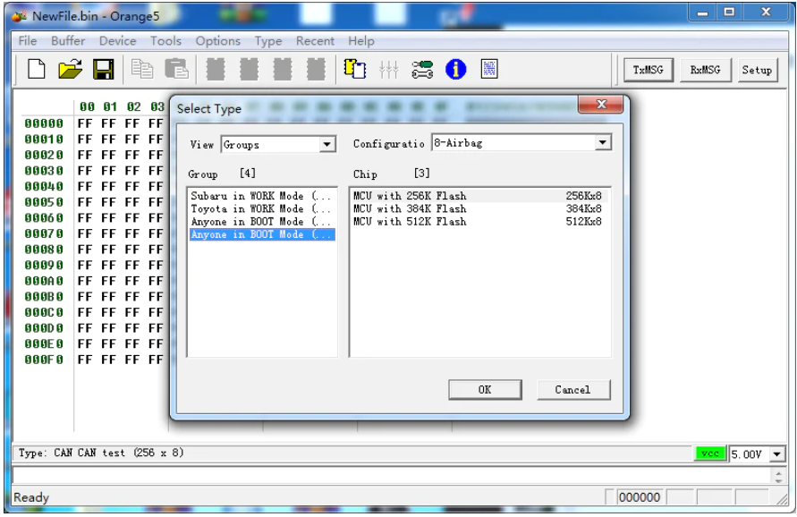Select MCU with 512K Flash chip
The image size is (797, 517).
click(x=479, y=221)
